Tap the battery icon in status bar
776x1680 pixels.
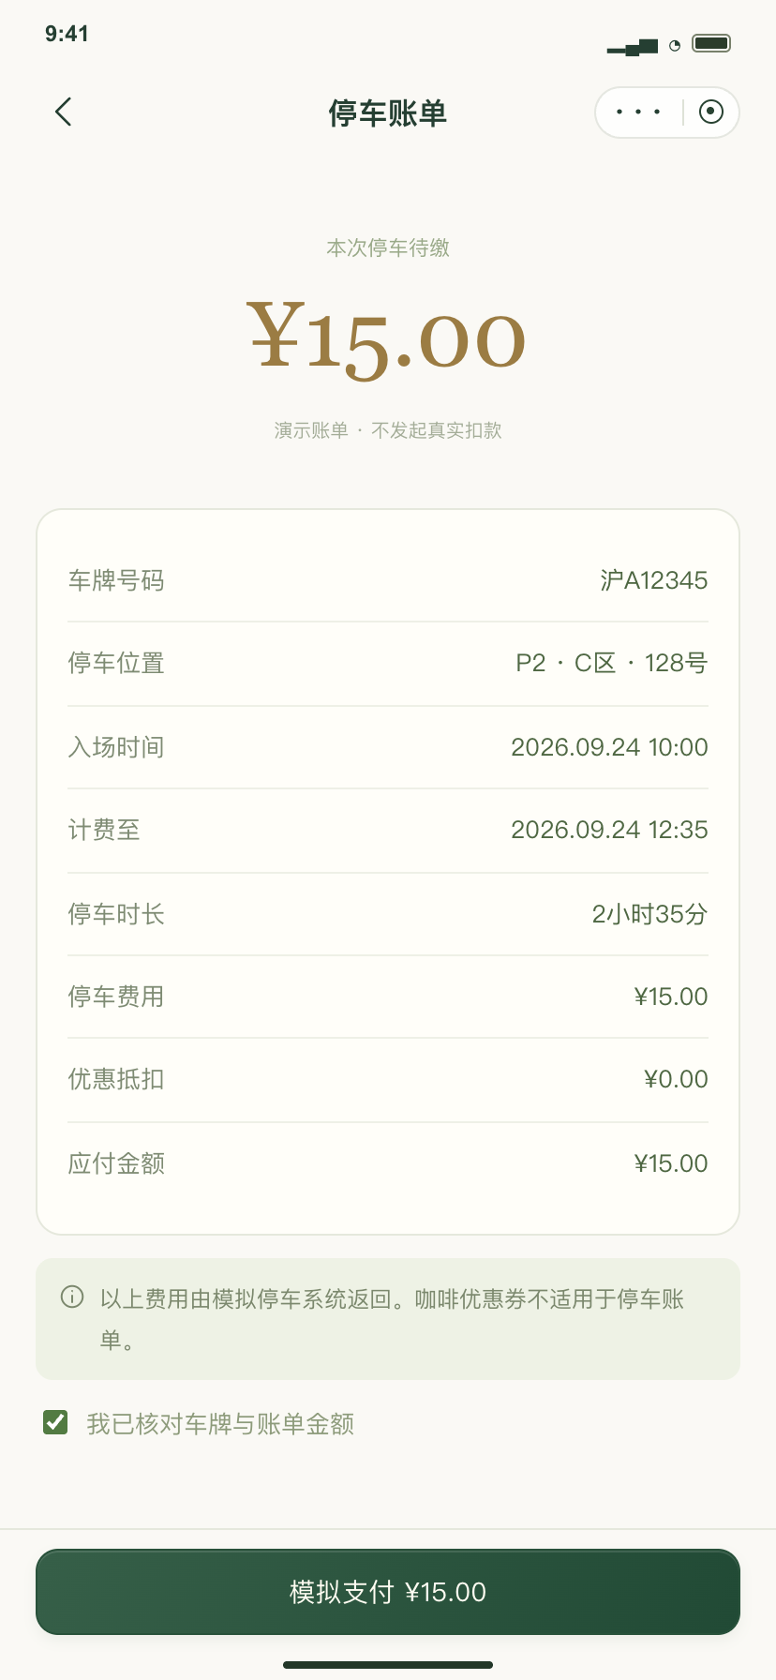pos(711,43)
